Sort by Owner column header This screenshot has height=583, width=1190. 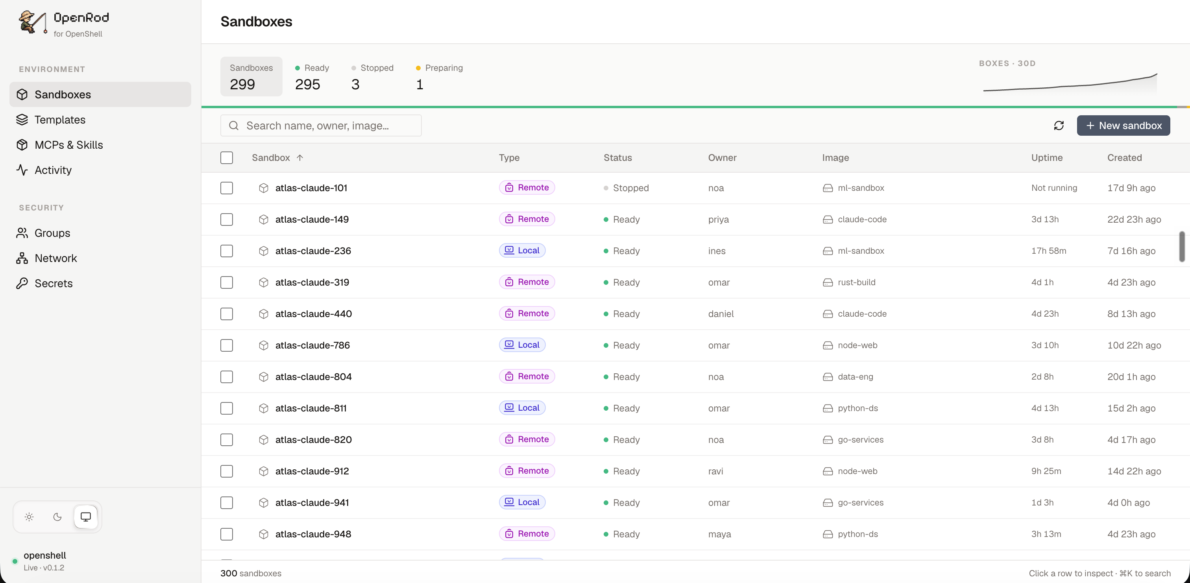(x=722, y=157)
